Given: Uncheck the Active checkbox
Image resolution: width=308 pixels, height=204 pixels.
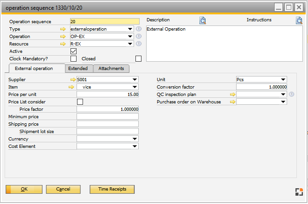Looking at the screenshot, I should (73, 51).
